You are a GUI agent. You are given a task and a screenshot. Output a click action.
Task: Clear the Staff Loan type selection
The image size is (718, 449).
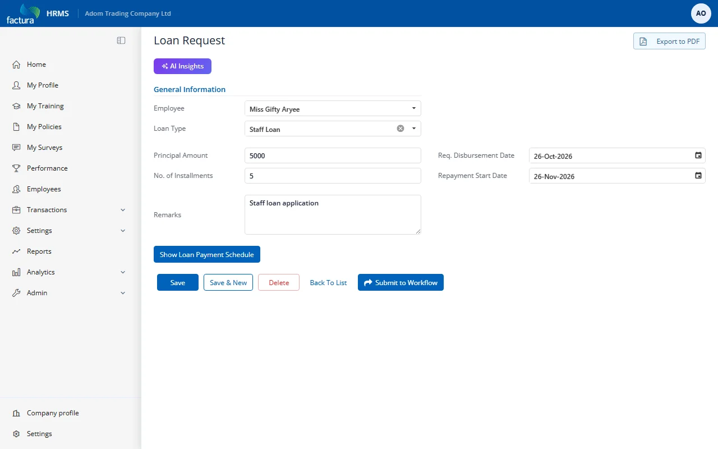click(401, 129)
